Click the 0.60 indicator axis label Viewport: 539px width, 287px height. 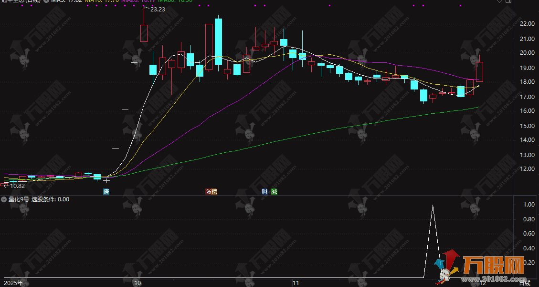[x=528, y=234]
